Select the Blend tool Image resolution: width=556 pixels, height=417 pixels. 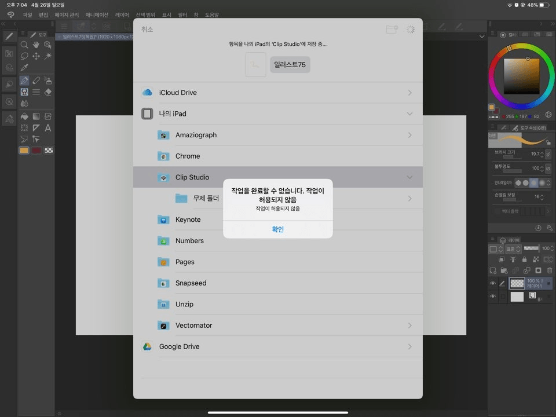pos(24,103)
